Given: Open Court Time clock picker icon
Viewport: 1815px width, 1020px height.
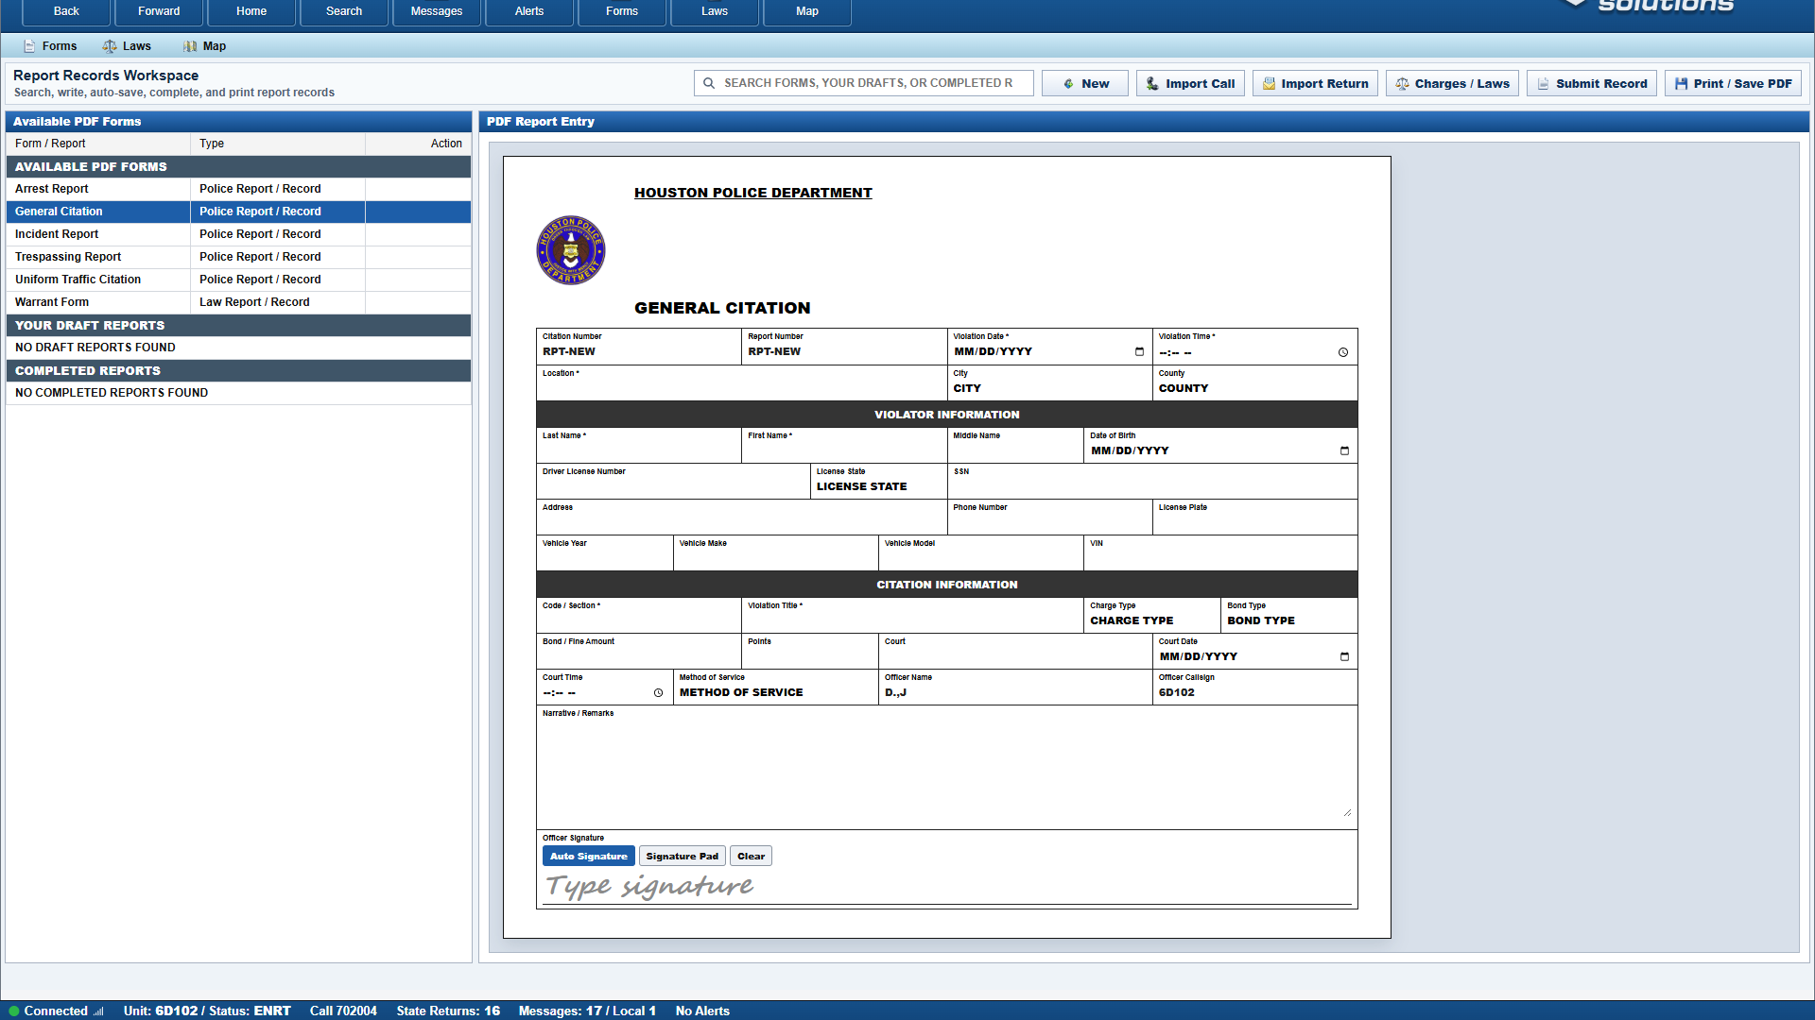Looking at the screenshot, I should [x=659, y=692].
